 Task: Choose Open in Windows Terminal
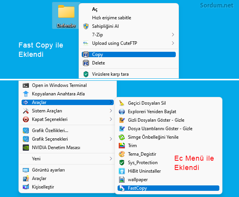tap(67, 85)
